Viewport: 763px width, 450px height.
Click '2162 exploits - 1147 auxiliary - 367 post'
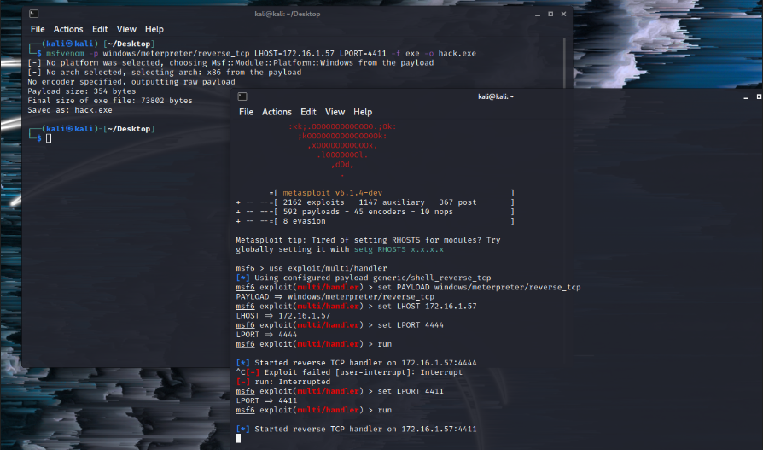point(380,202)
